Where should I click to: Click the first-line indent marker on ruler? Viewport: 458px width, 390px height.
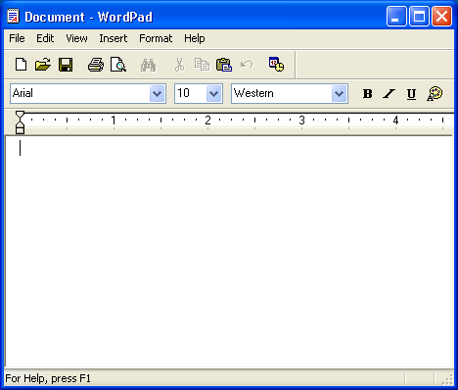[20, 115]
